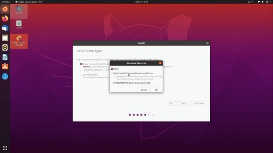Click the Back button
This screenshot has width=273, height=153.
click(x=183, y=103)
